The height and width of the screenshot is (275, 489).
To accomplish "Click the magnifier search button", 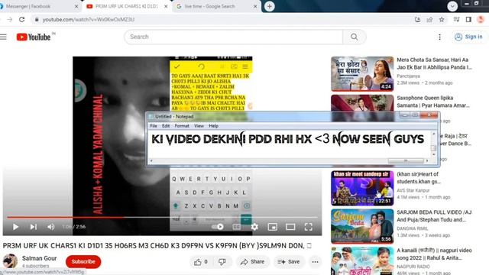I will click(355, 37).
